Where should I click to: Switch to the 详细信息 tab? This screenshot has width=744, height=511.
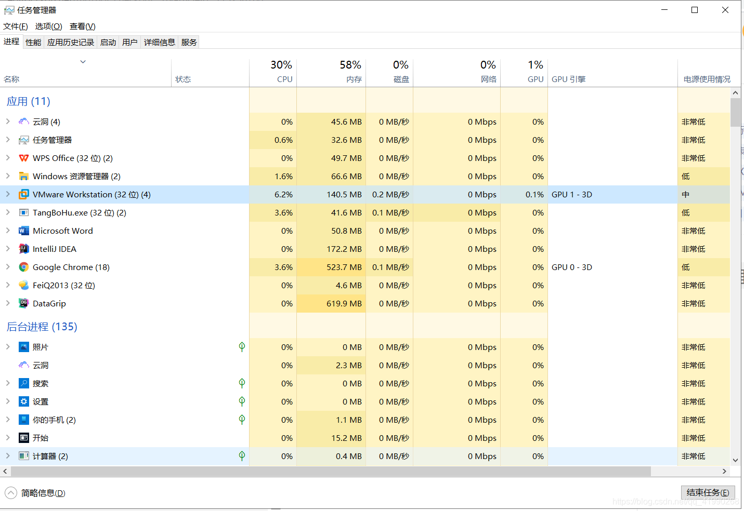click(x=160, y=42)
